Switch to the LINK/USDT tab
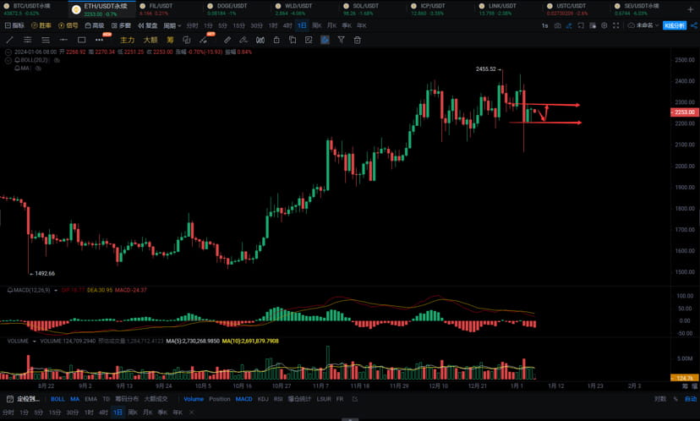700x421 pixels. click(508, 9)
